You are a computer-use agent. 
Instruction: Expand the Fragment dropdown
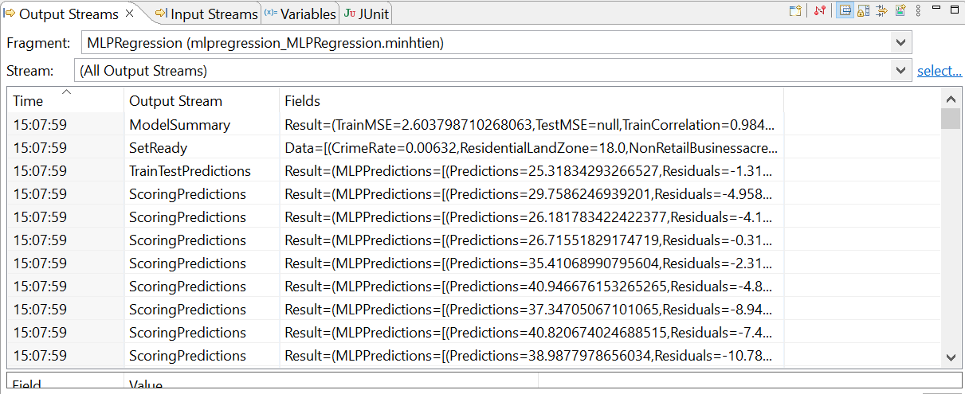[900, 43]
